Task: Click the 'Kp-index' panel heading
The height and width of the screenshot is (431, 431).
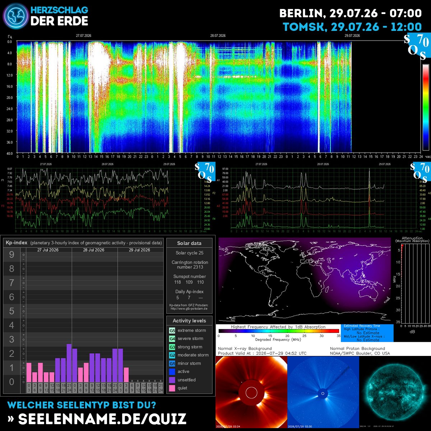Action: pos(17,243)
